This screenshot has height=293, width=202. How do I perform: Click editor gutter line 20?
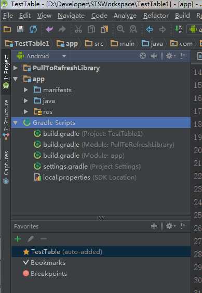click(x=197, y=150)
